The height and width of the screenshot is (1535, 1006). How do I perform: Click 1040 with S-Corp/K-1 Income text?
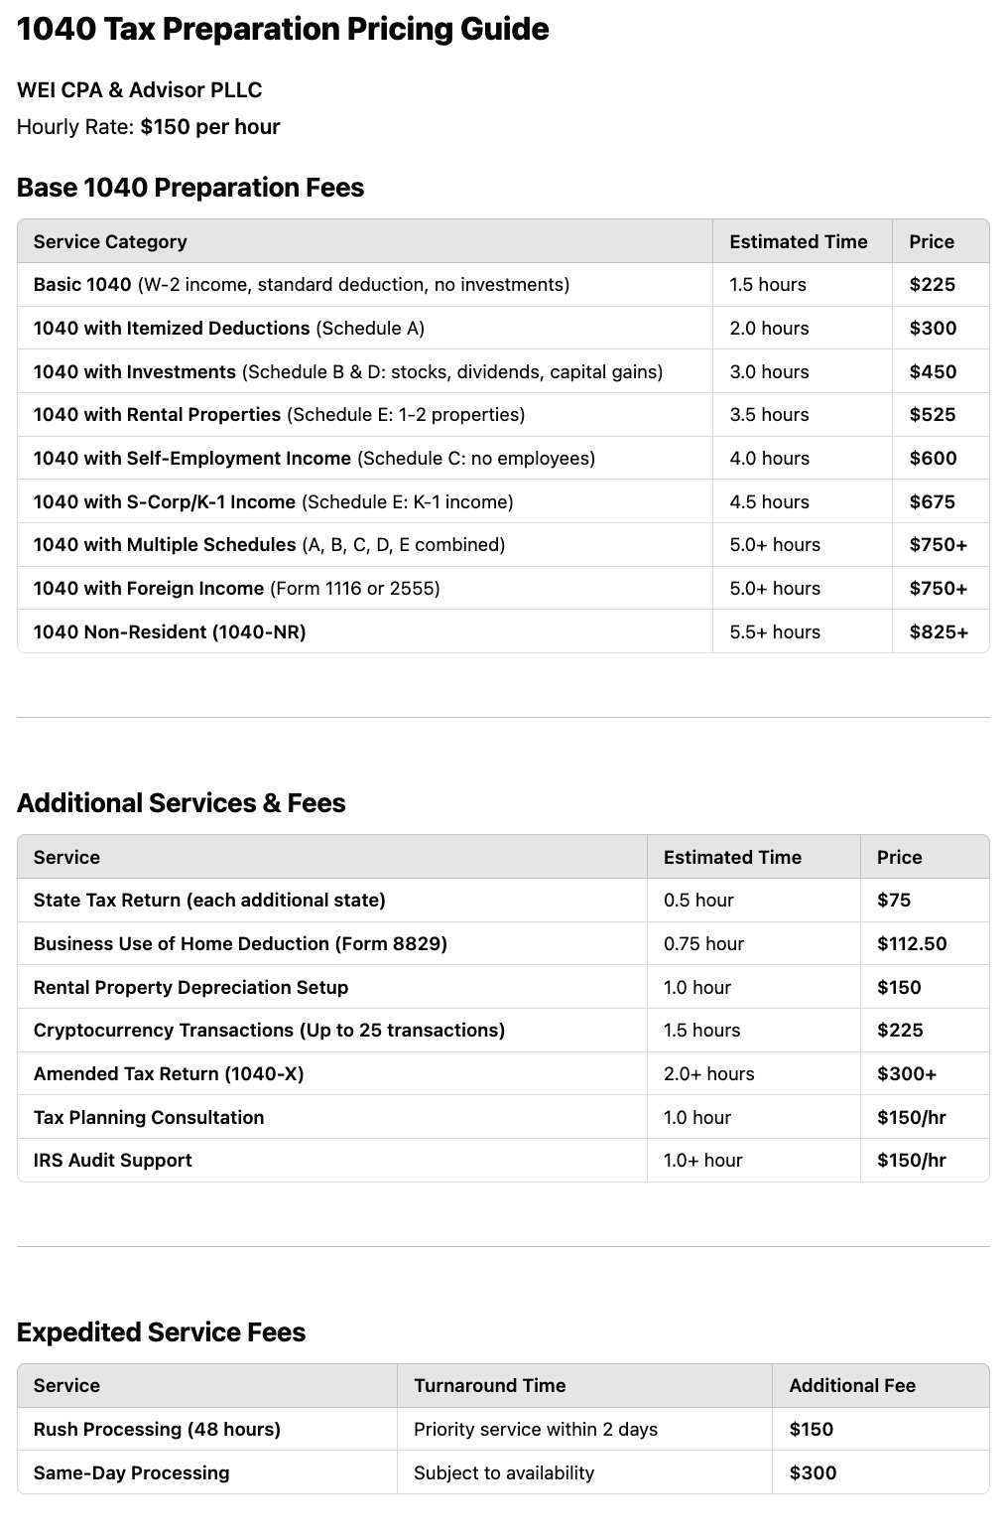[x=164, y=502]
